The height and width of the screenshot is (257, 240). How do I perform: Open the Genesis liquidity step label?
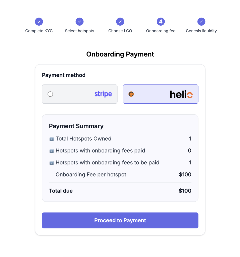click(201, 31)
